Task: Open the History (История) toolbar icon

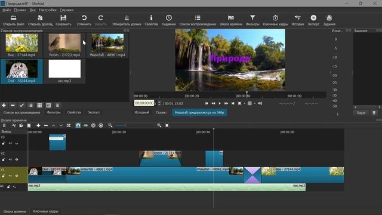Action: (297, 18)
